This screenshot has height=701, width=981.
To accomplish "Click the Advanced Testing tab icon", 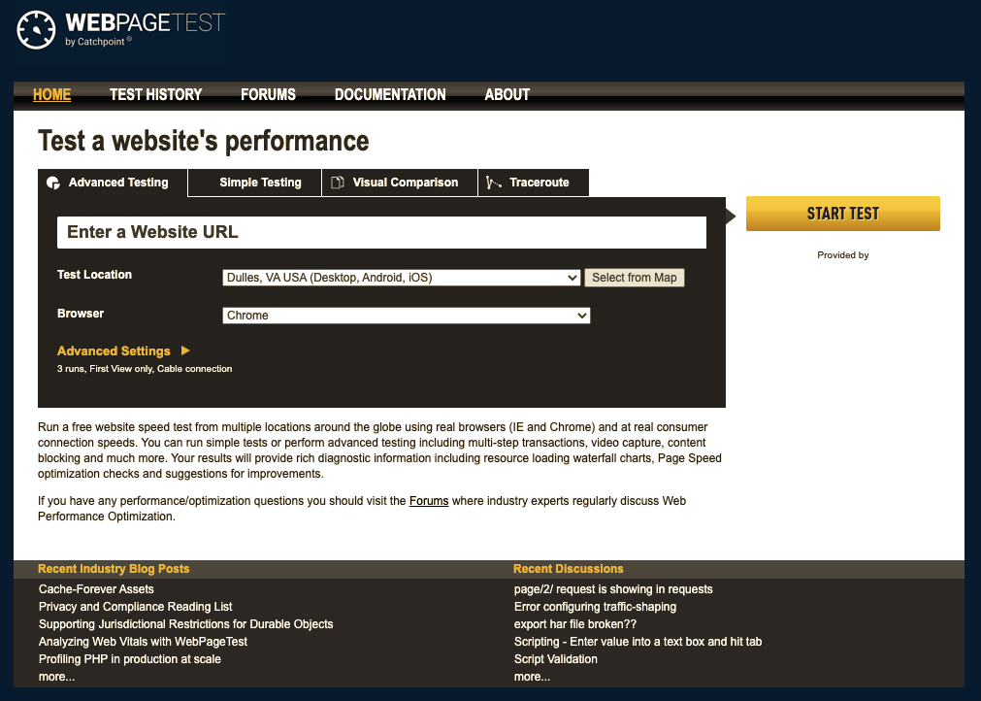I will (x=53, y=183).
